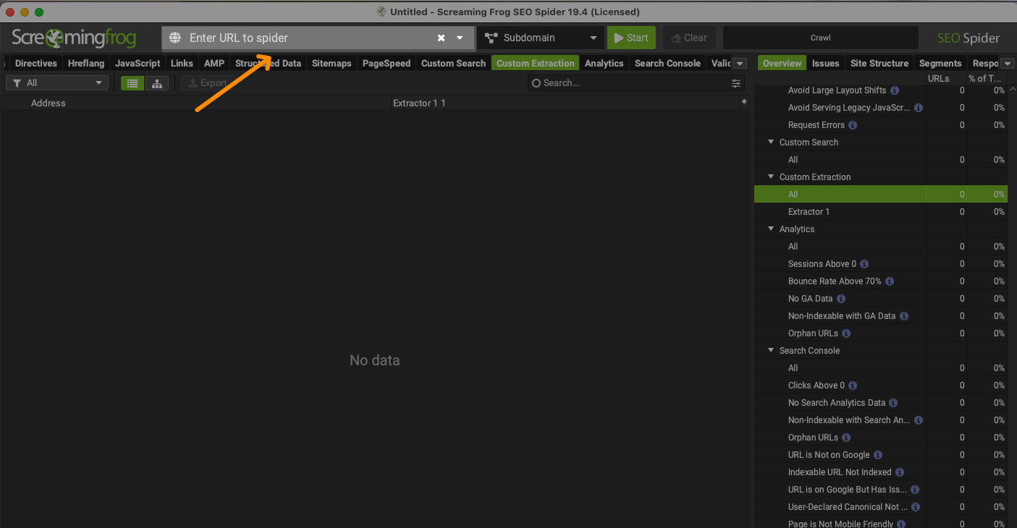Collapse the Analytics section
The width and height of the screenshot is (1017, 528).
pyautogui.click(x=771, y=229)
